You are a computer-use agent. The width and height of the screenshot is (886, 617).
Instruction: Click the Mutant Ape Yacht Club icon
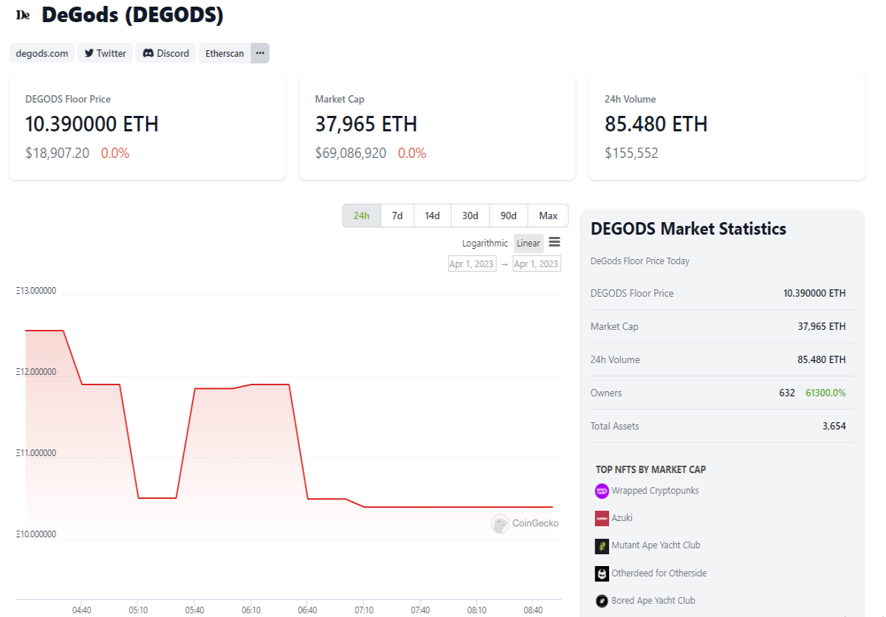click(x=602, y=545)
